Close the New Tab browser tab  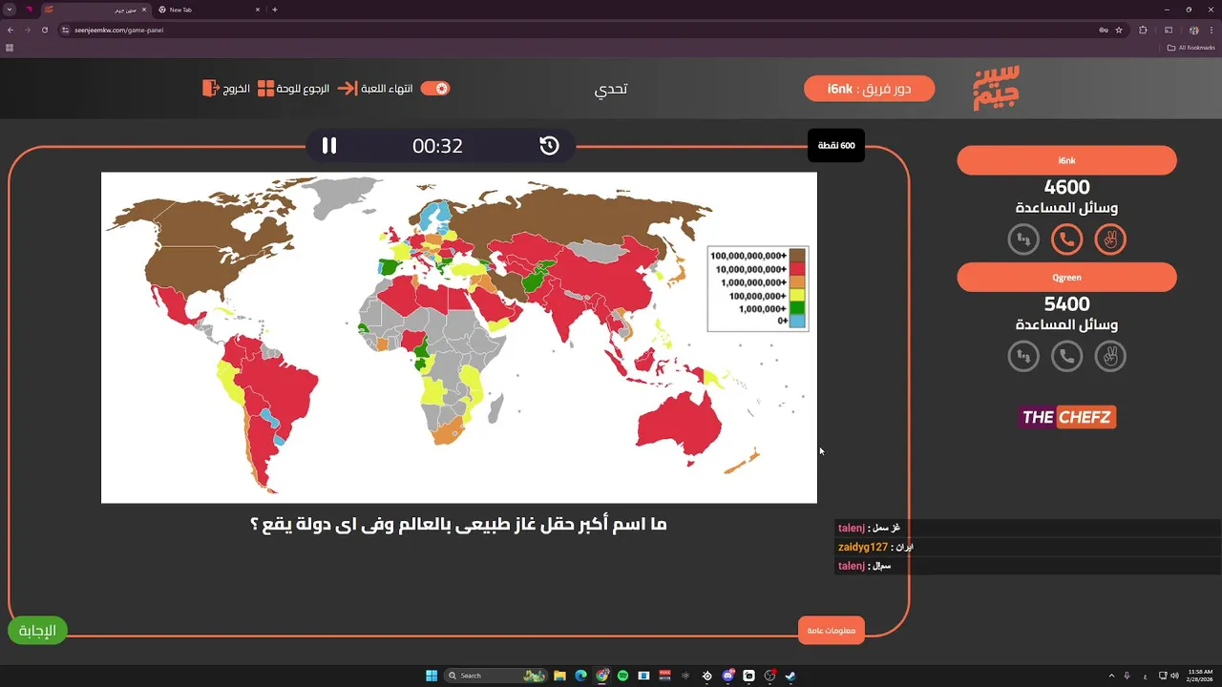click(x=258, y=10)
